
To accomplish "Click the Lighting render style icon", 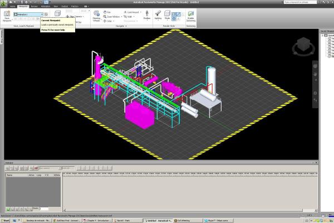I will [x=158, y=14].
